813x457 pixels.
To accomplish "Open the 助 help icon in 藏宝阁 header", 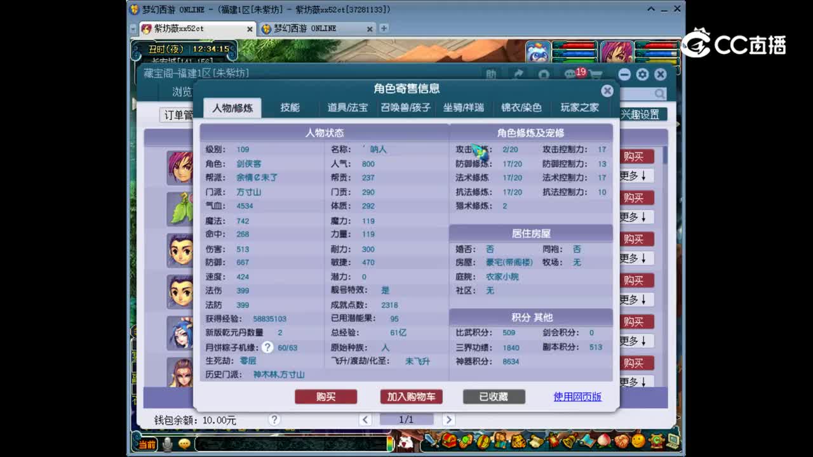I will click(491, 74).
